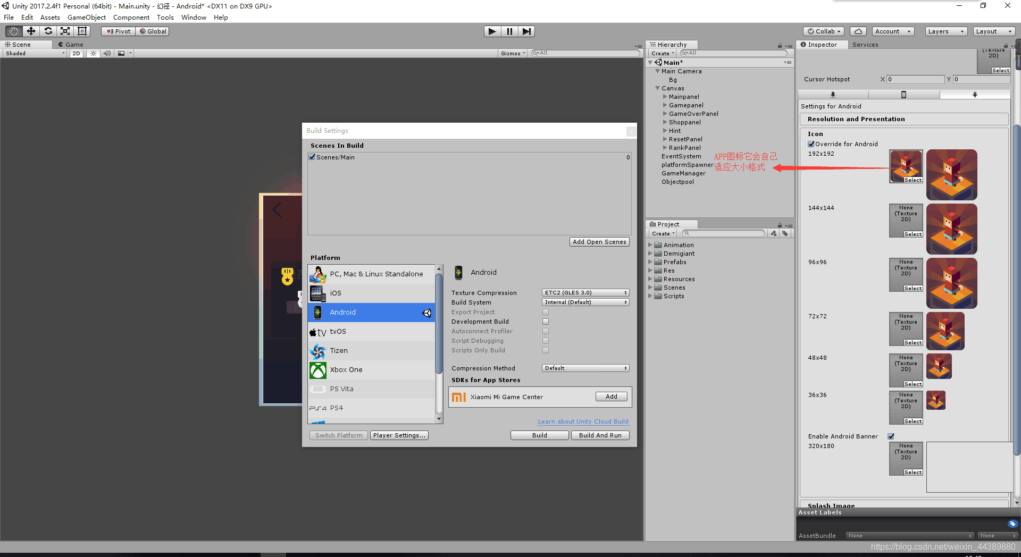1021x557 pixels.
Task: Open Build System dropdown
Action: coord(585,302)
